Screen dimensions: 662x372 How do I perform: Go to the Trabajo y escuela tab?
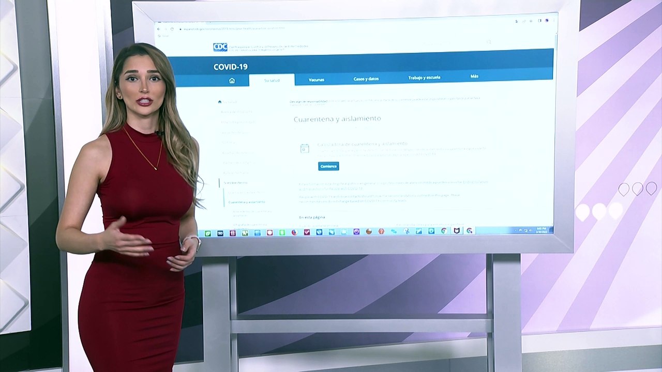424,78
